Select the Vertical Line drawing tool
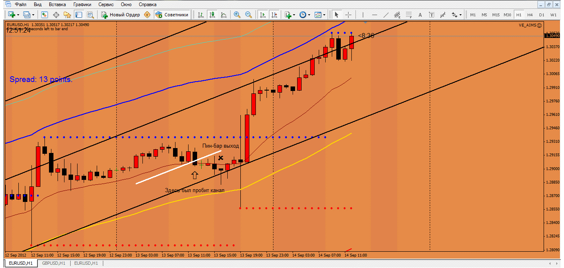 (x=362, y=15)
